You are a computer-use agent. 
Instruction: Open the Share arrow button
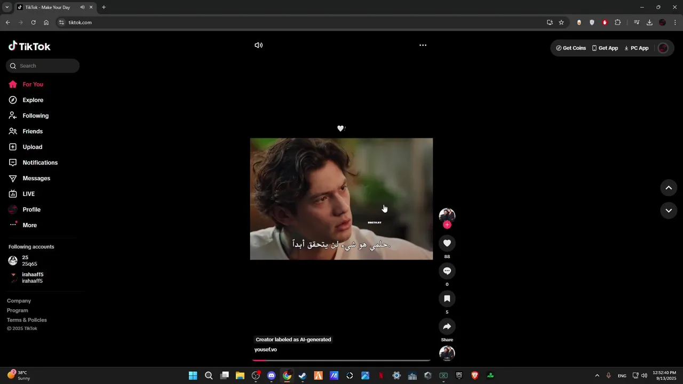click(447, 326)
